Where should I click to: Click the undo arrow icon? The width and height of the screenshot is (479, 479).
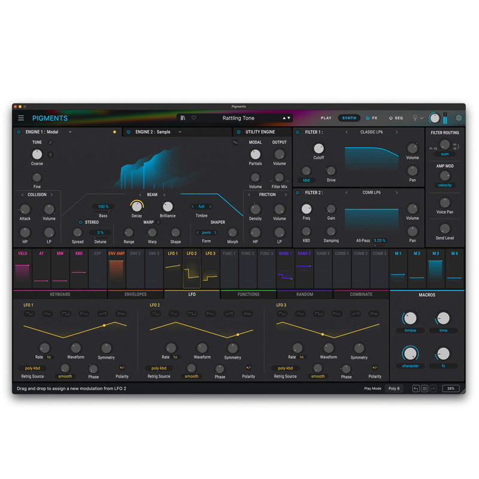(416, 389)
